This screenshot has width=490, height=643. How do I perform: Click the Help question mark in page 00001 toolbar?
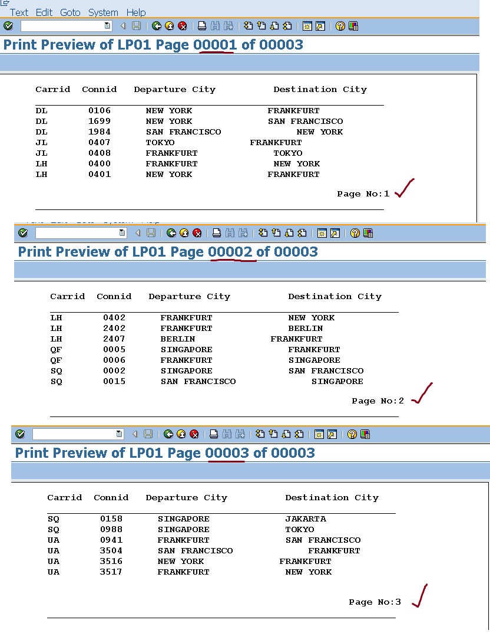pos(340,26)
